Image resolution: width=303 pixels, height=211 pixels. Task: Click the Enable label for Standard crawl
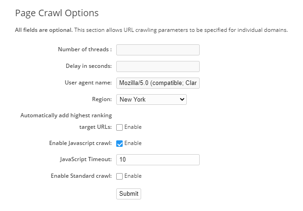tap(133, 176)
